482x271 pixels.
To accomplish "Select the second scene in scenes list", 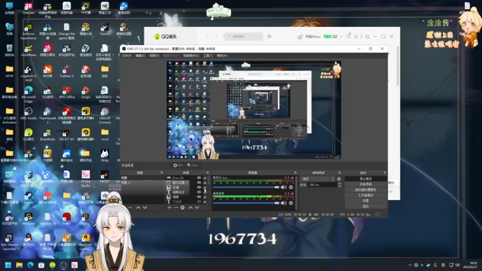I will 142,182.
